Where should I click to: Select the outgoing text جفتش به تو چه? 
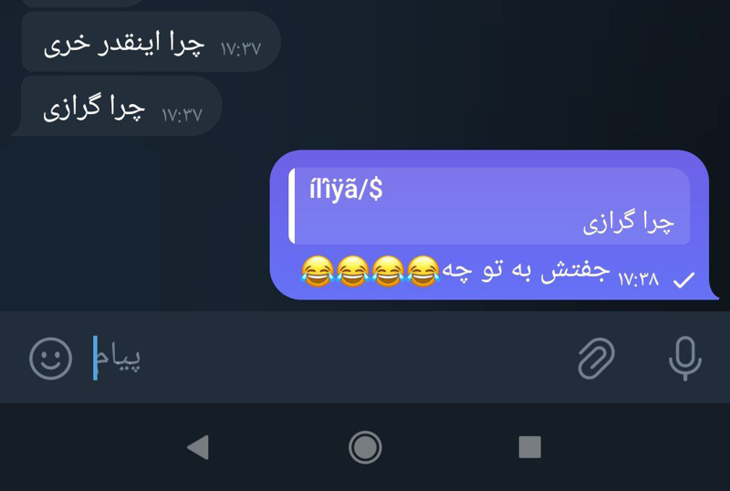point(526,271)
